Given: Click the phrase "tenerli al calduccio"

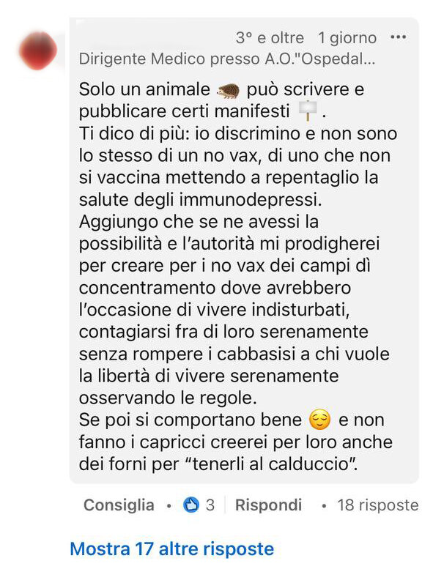Looking at the screenshot, I should coord(270,464).
